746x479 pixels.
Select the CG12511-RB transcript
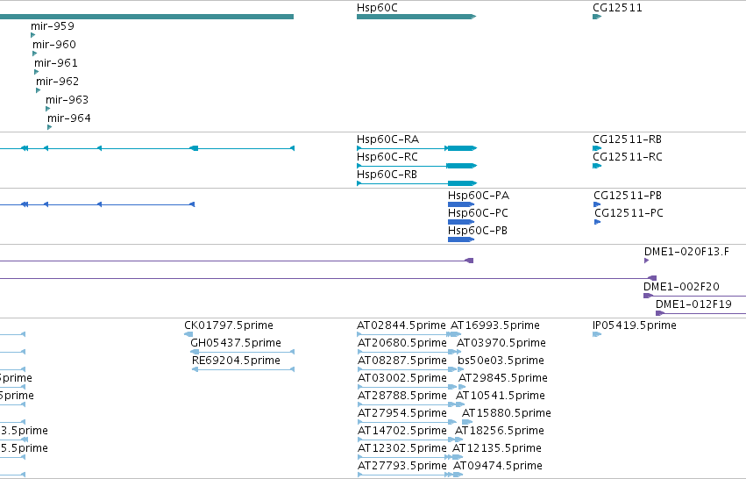click(x=597, y=148)
